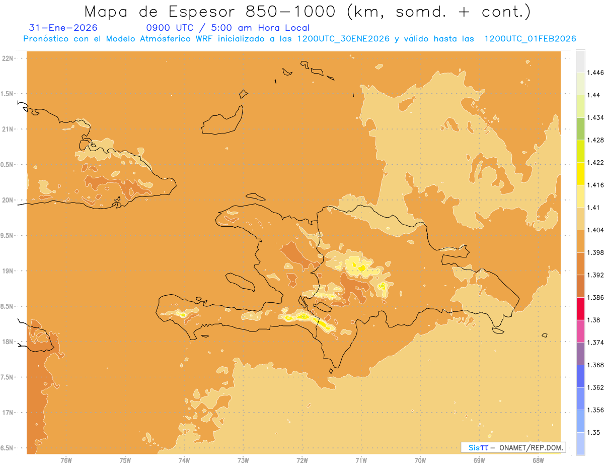The height and width of the screenshot is (467, 604).
Task: Click the '9.5N' latitude label
Action: click(8, 236)
